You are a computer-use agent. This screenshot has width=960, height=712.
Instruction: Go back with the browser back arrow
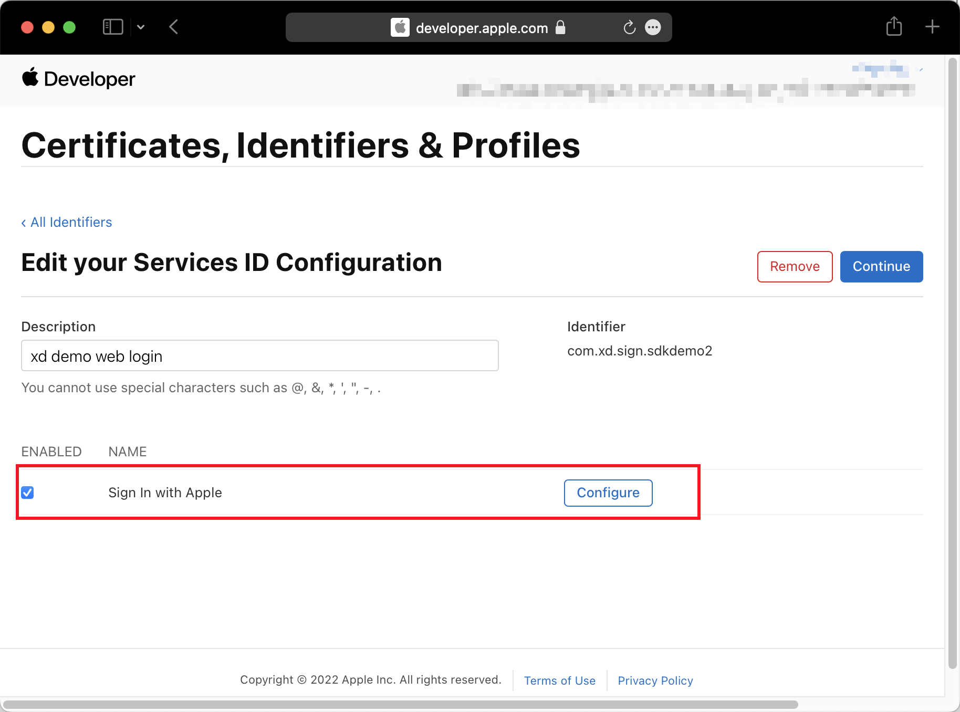[x=174, y=27]
